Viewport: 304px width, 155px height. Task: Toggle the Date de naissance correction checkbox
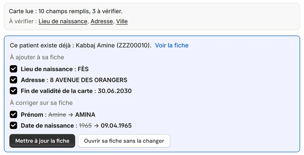pos(13,125)
